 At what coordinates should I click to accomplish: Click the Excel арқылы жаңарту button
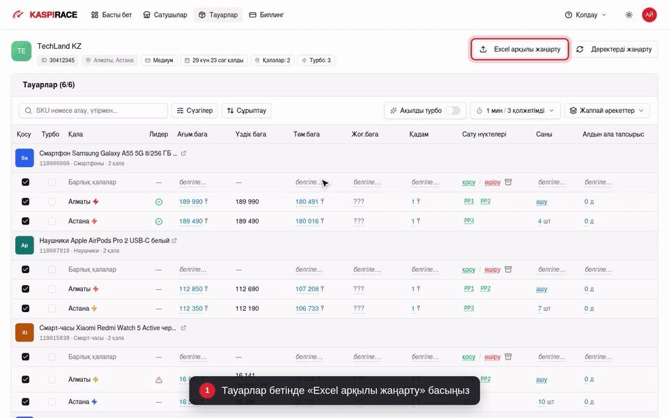(x=520, y=49)
